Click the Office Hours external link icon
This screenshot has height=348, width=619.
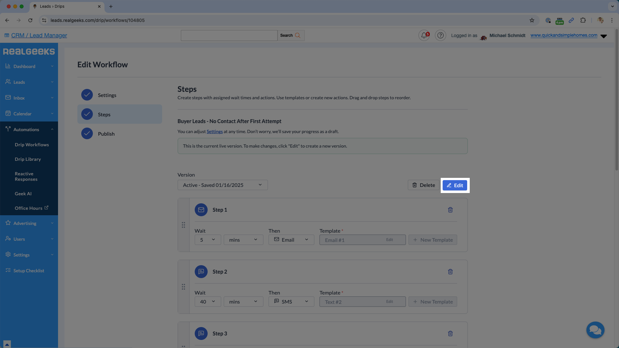(x=46, y=208)
